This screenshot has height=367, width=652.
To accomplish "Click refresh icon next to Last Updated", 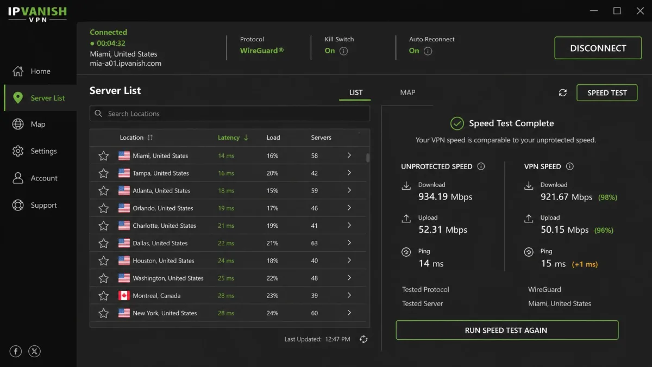I will point(363,339).
